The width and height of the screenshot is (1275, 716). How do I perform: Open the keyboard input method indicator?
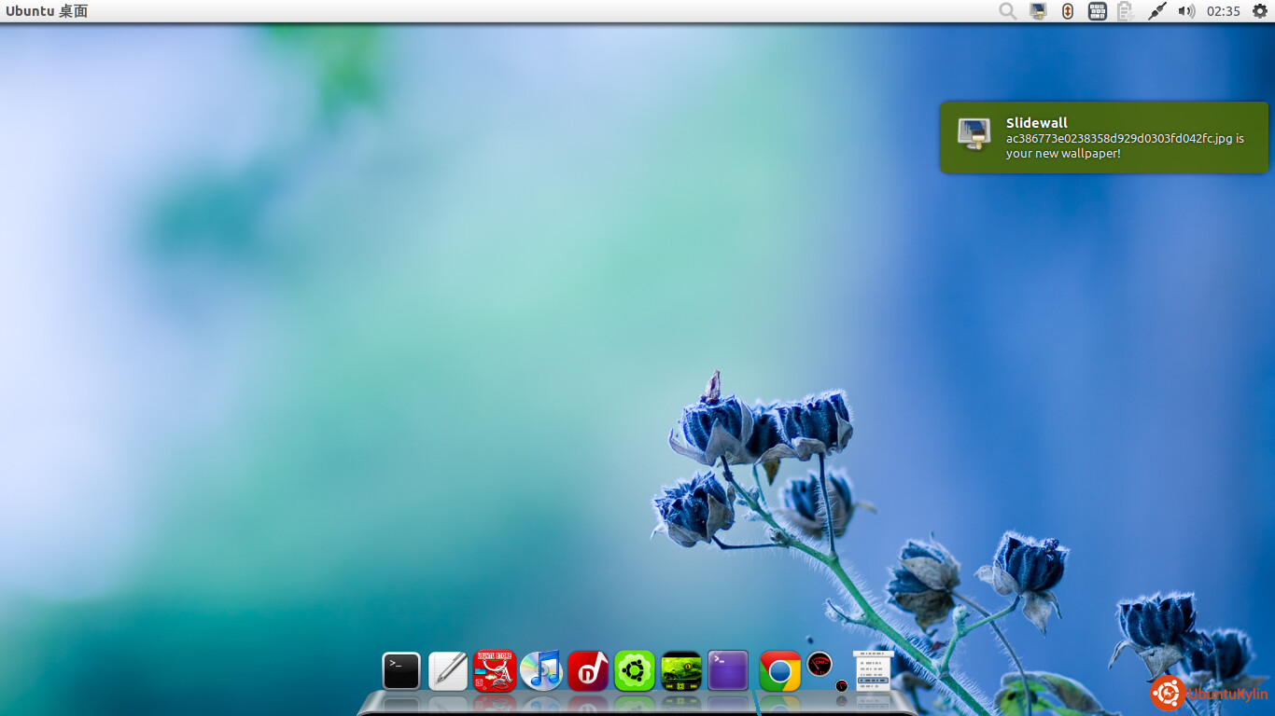1098,11
